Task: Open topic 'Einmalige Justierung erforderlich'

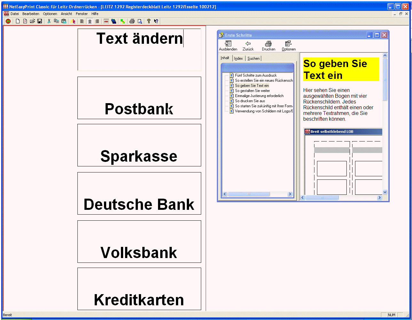Action: [259, 96]
